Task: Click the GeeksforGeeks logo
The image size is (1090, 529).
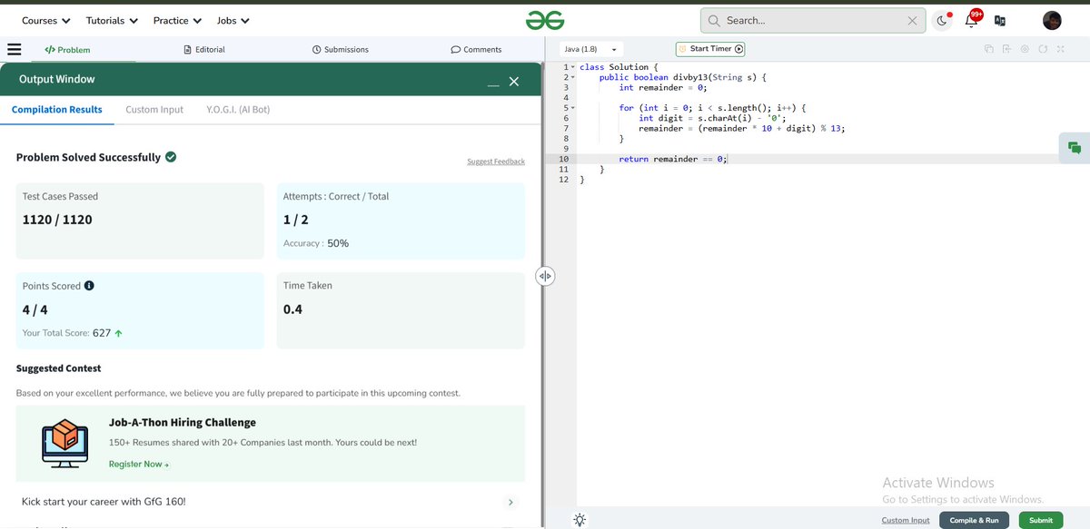Action: pyautogui.click(x=544, y=18)
